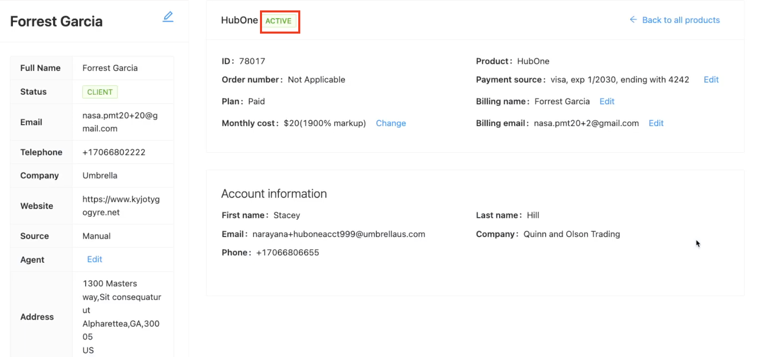Go back to all products

click(x=675, y=20)
